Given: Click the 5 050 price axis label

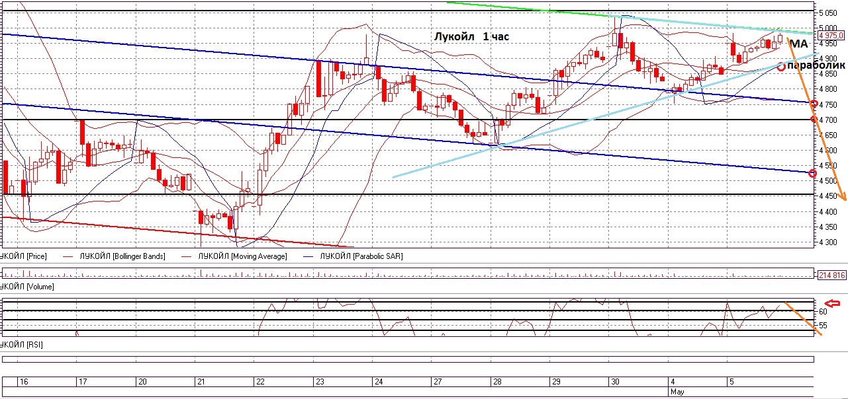Looking at the screenshot, I should [827, 13].
